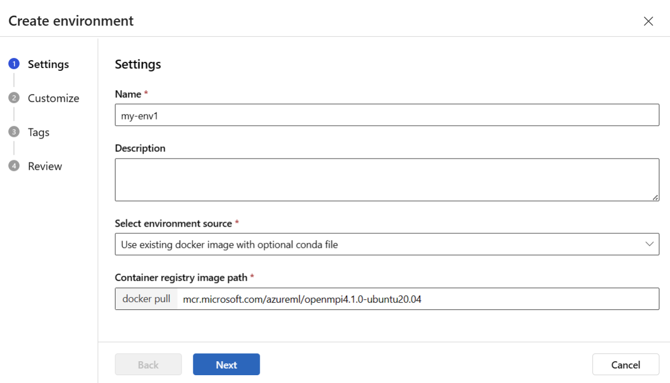Click the Cancel button
The height and width of the screenshot is (383, 670).
point(625,365)
